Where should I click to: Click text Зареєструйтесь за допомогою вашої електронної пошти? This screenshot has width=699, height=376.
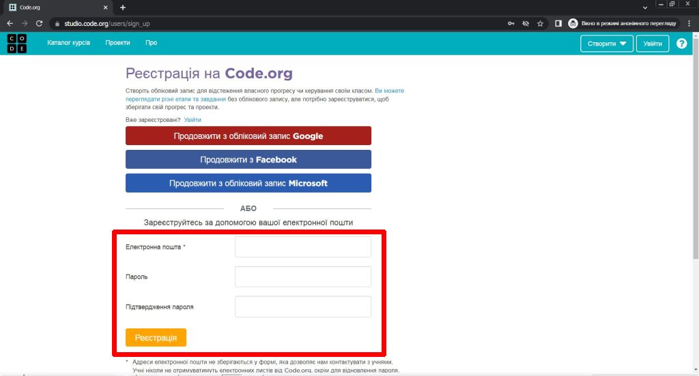248,223
